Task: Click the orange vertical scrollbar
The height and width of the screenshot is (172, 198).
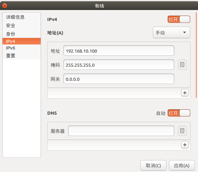Action: pyautogui.click(x=196, y=55)
